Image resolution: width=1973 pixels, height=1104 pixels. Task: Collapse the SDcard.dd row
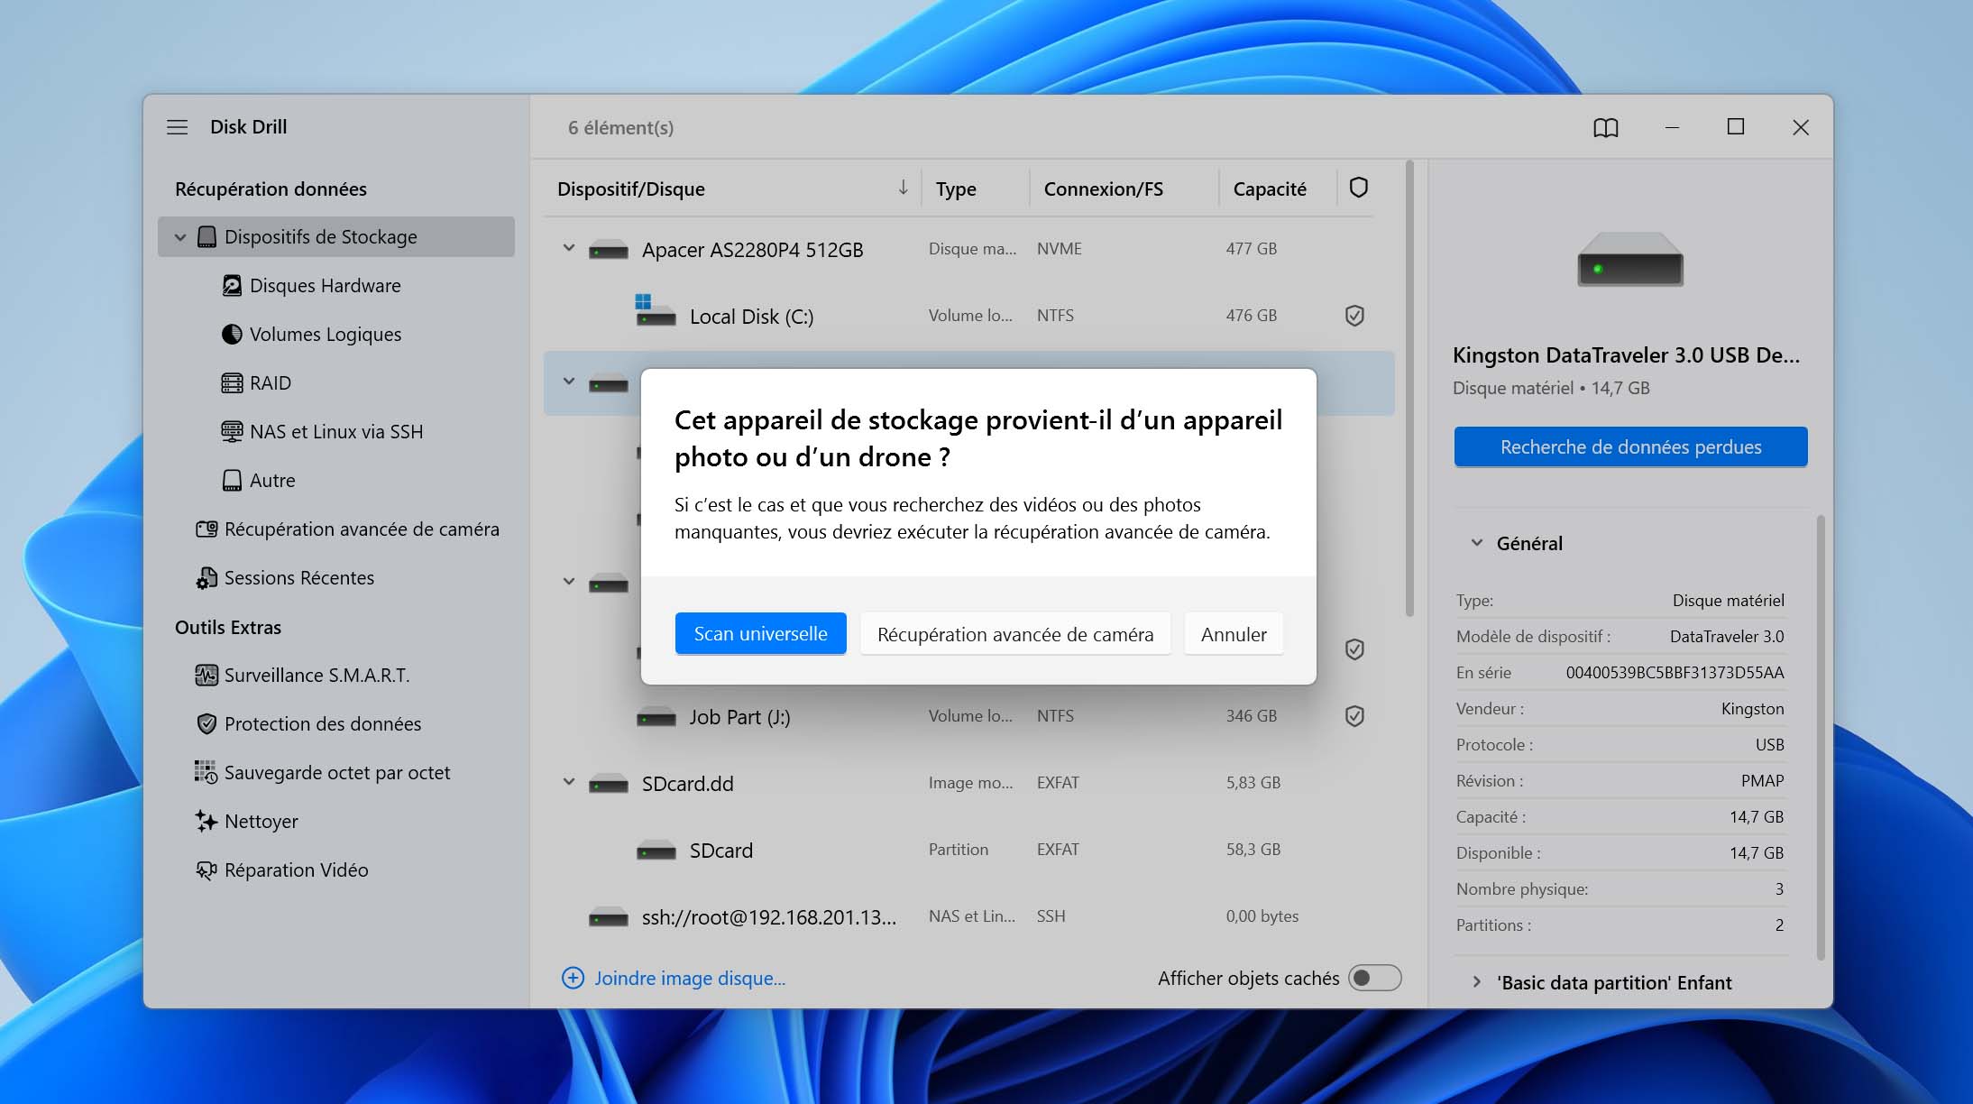click(569, 782)
